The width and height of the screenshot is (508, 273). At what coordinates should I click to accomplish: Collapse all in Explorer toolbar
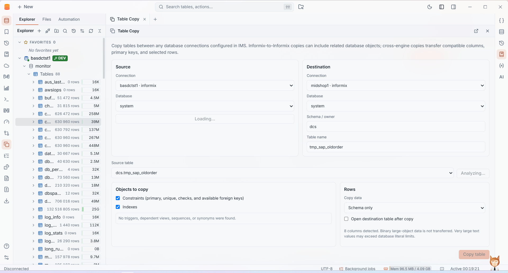[x=100, y=31]
